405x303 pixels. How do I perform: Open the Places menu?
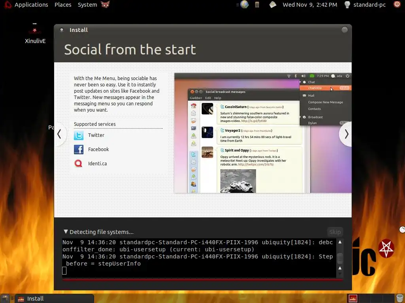(x=63, y=5)
